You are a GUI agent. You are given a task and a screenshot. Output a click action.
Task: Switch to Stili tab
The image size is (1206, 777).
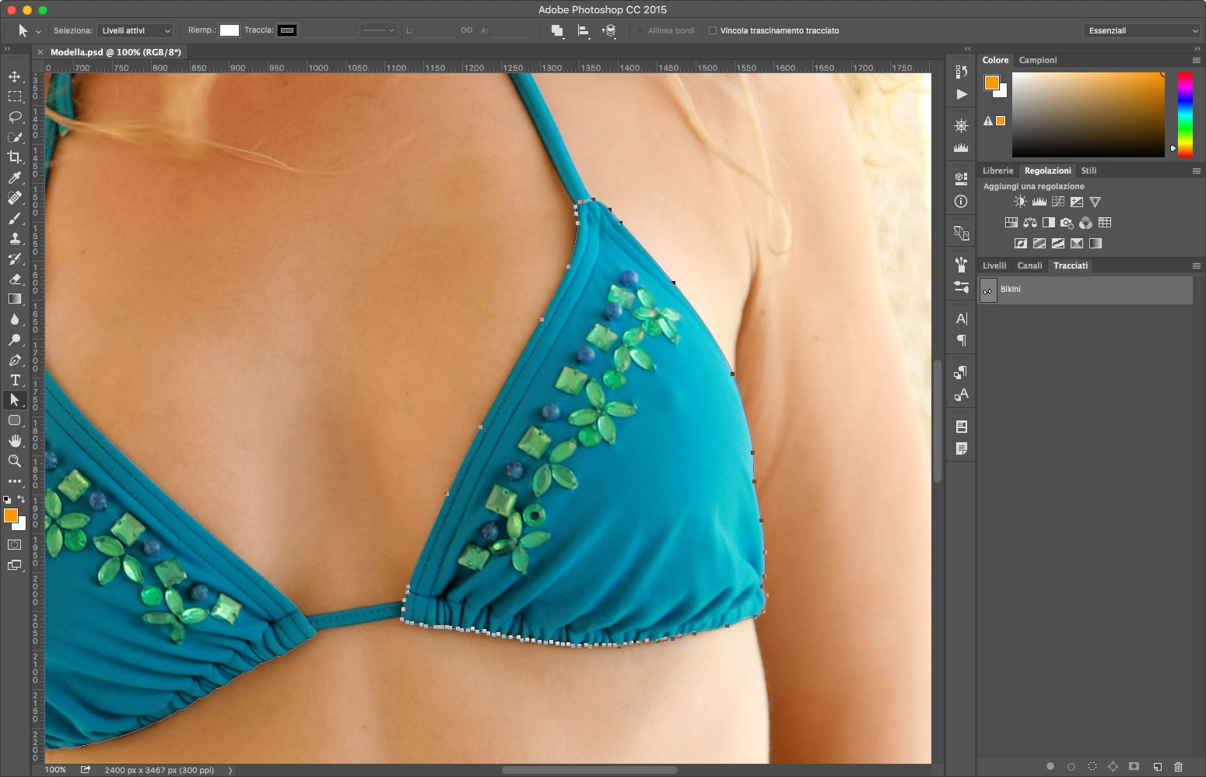click(1089, 171)
